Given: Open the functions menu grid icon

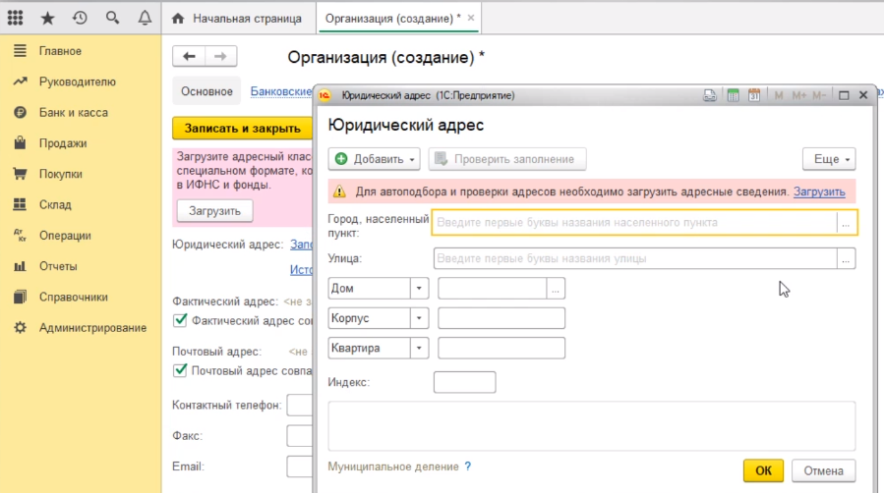Looking at the screenshot, I should (16, 19).
